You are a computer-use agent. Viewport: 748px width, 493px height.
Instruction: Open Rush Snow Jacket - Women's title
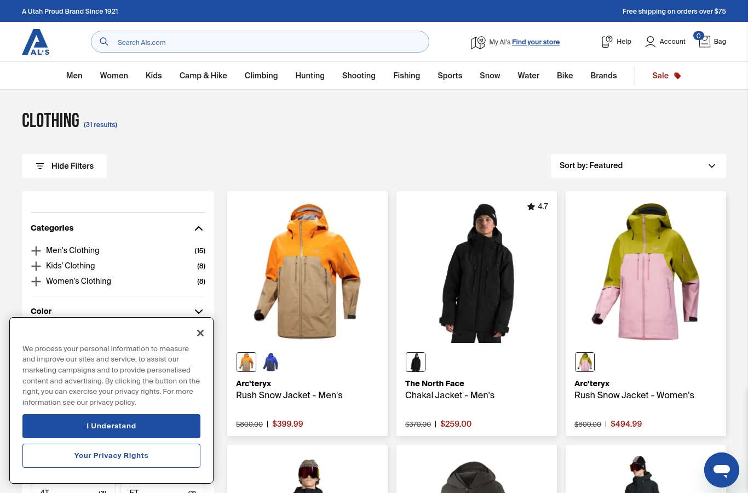pos(634,395)
